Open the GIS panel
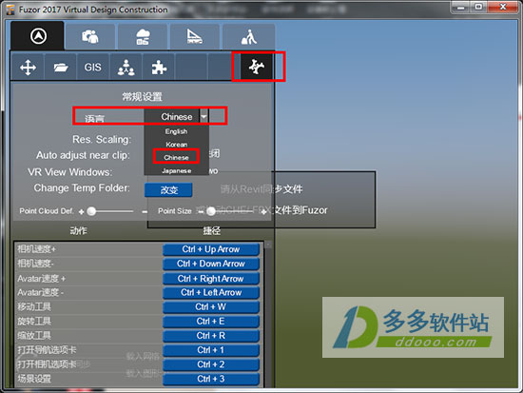The image size is (523, 393). 93,68
